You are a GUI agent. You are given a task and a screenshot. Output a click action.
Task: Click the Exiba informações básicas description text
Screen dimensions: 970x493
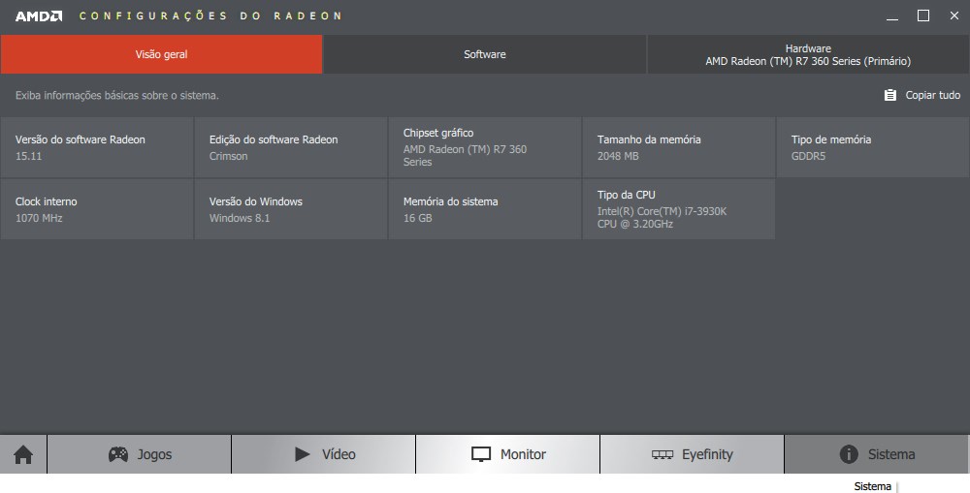point(117,95)
